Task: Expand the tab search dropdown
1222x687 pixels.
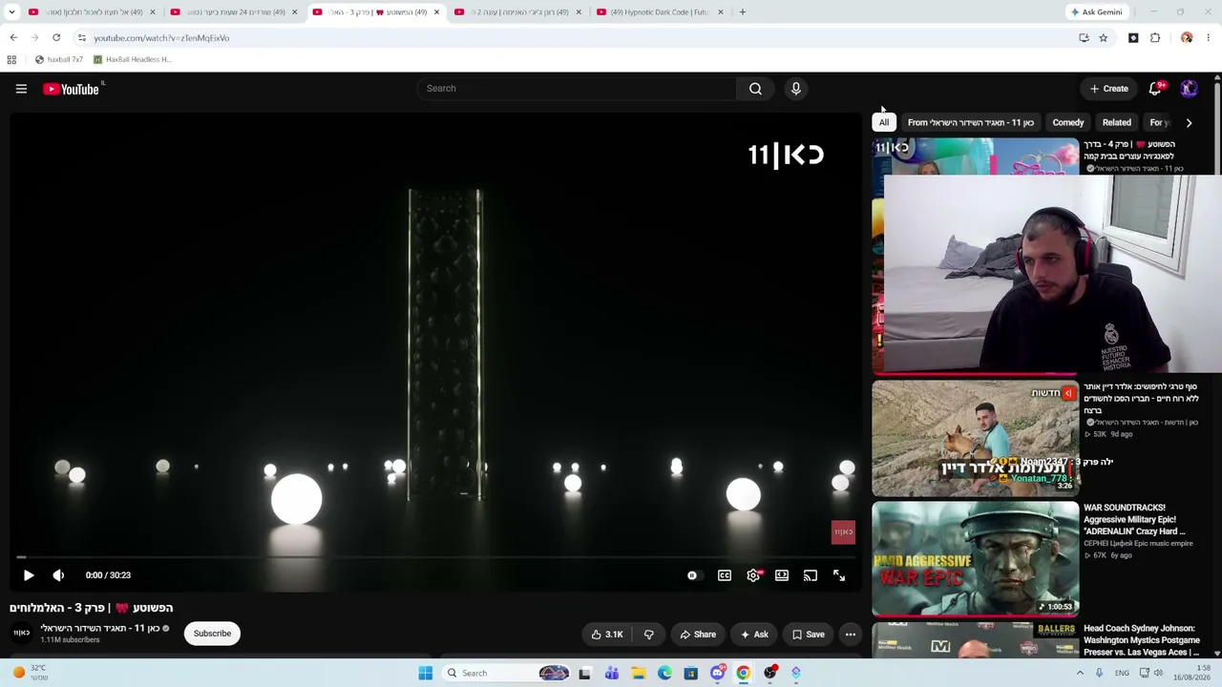Action: pyautogui.click(x=11, y=12)
